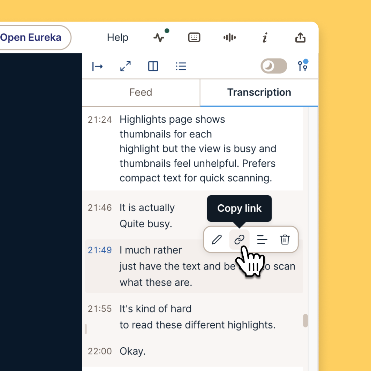Switch to split column view icon

(153, 66)
